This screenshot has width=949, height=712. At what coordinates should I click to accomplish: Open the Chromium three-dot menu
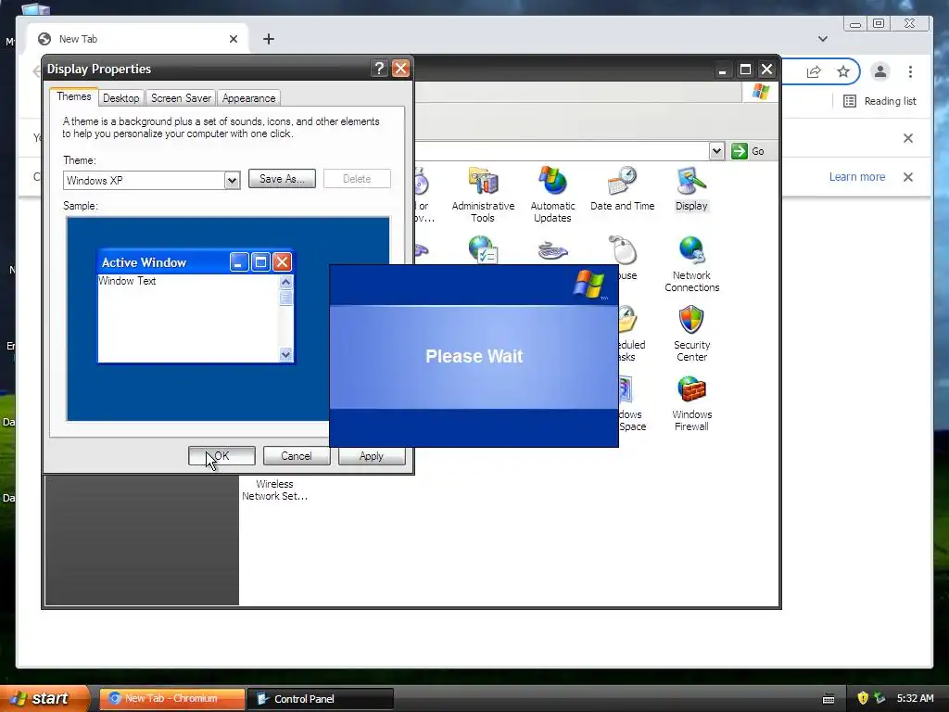click(x=910, y=72)
